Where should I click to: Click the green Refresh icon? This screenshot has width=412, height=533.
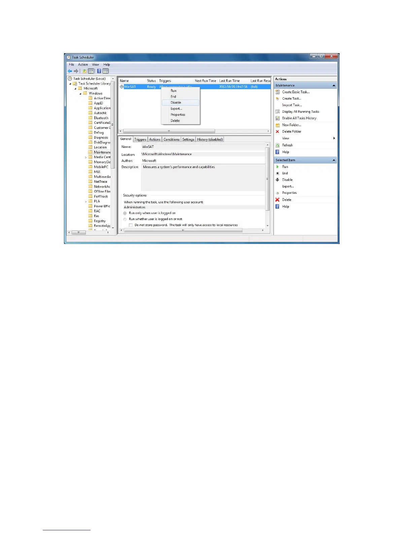point(278,145)
